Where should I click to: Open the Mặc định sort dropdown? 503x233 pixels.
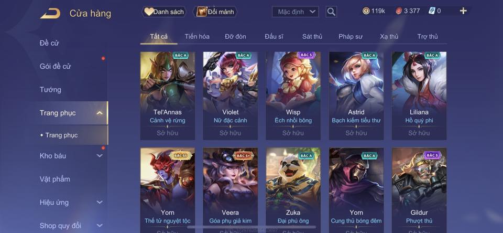click(x=296, y=12)
